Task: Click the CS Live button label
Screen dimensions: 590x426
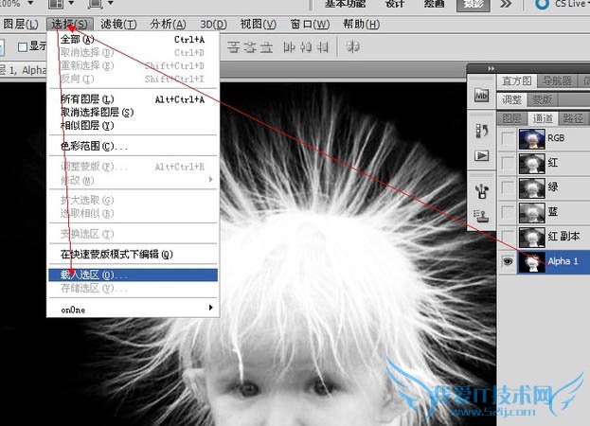Action: click(570, 4)
